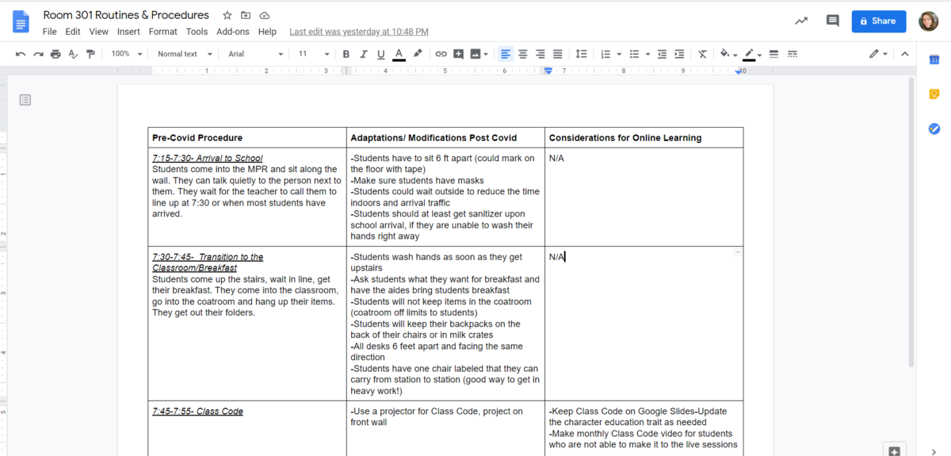
Task: Open the File menu
Action: pyautogui.click(x=49, y=32)
